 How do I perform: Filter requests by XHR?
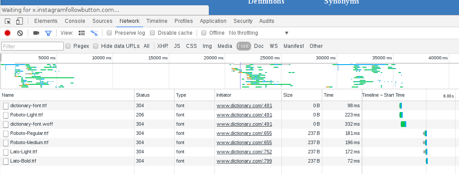(163, 46)
